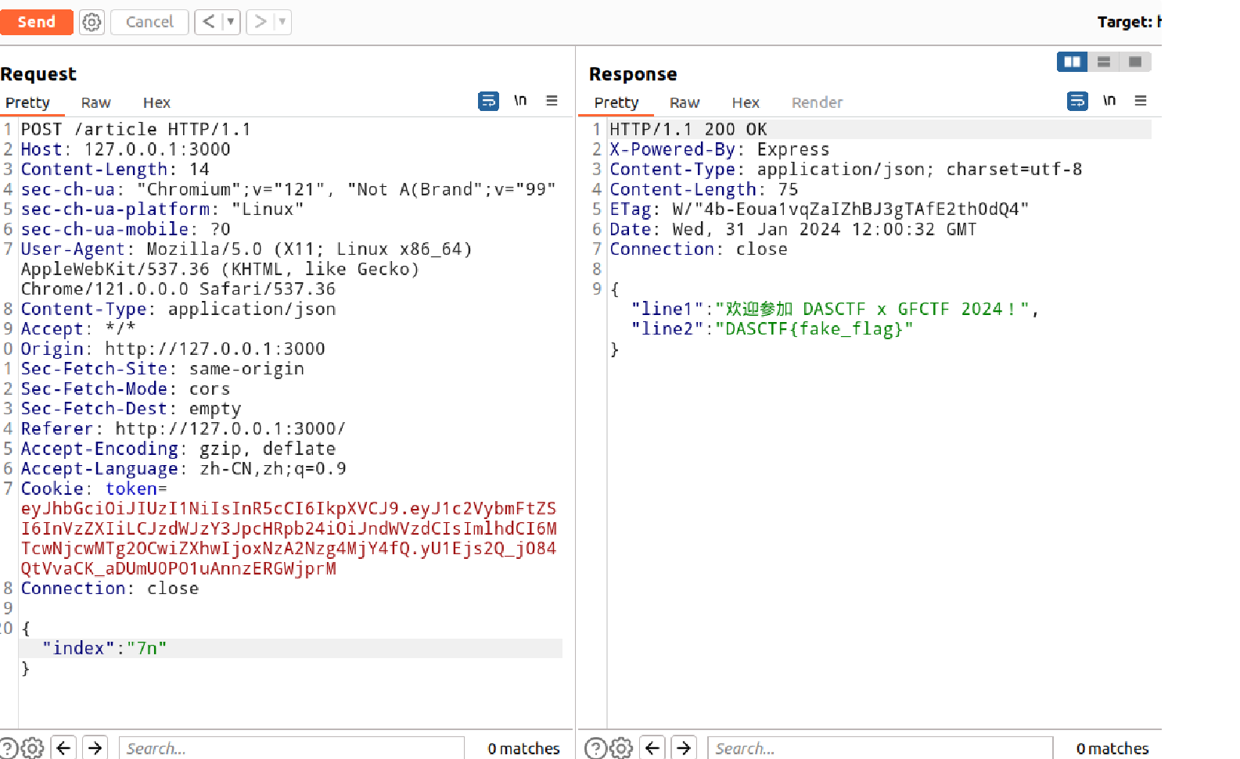This screenshot has height=759, width=1240.
Task: Select top-bottom stacked layout icon
Action: point(1104,62)
